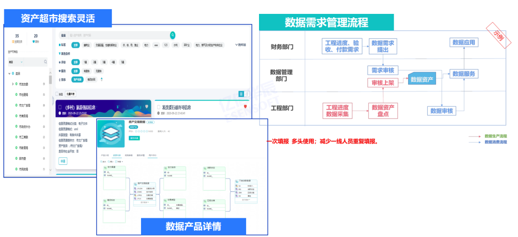This screenshot has height=237, width=518.
Task: Click heart icon on 旅游强国信息 card
Action: coord(146,107)
